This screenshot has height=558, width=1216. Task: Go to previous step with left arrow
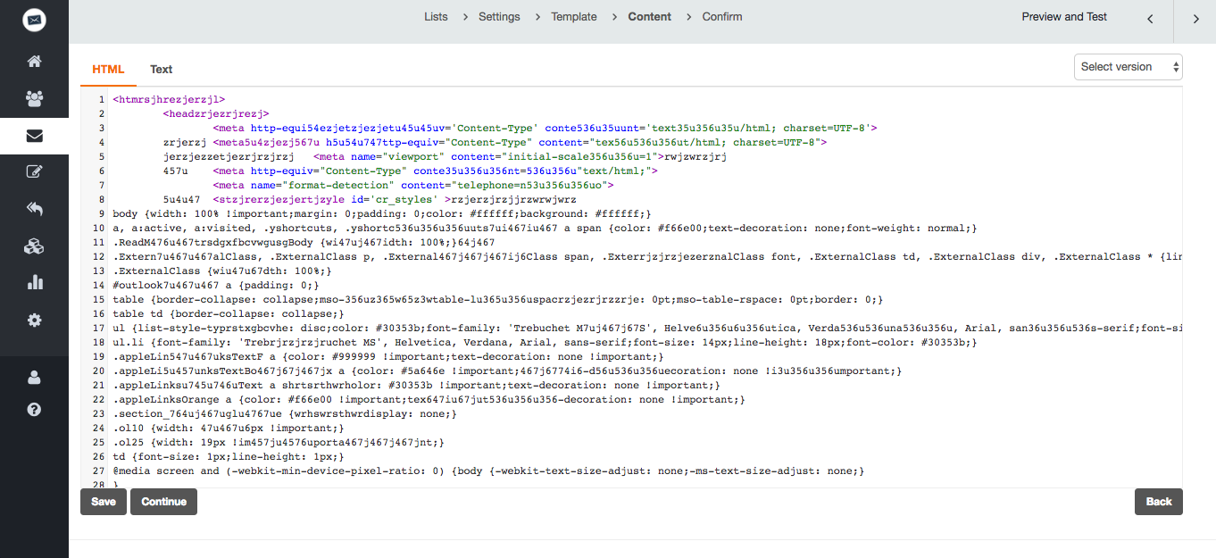click(x=1150, y=19)
